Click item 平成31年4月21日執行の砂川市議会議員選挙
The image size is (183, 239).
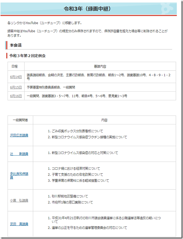(106, 220)
